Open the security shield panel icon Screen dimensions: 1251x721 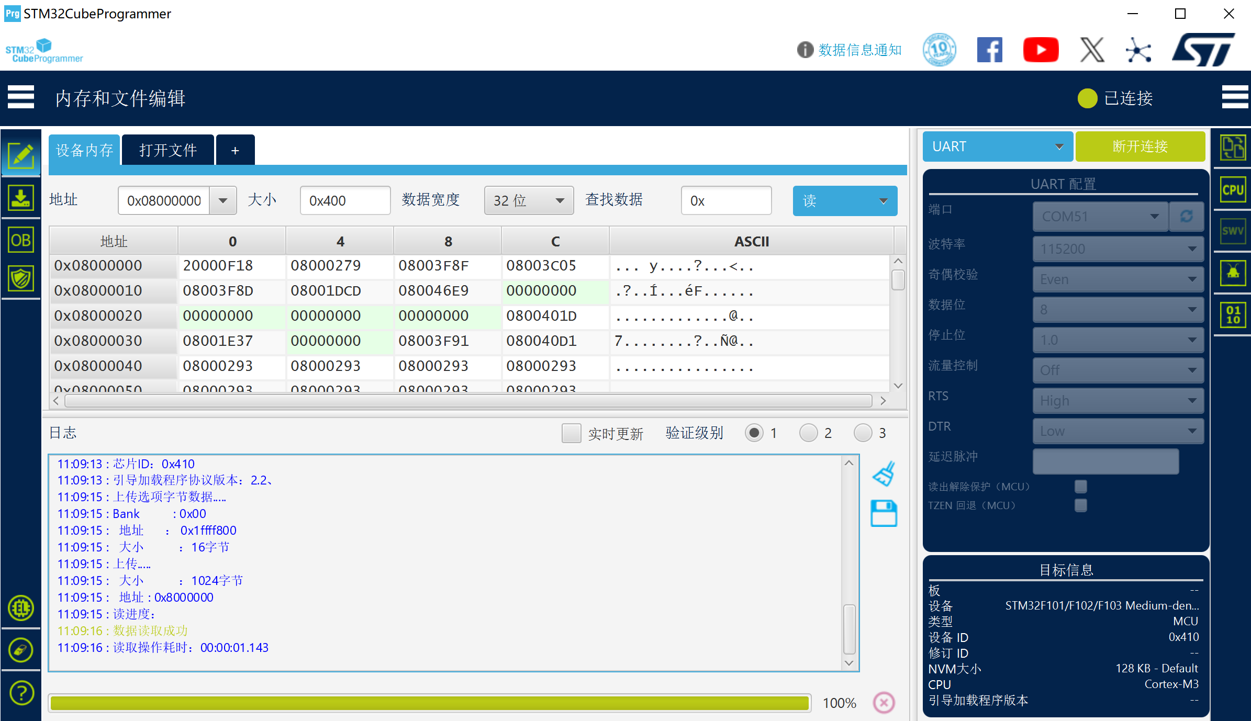pyautogui.click(x=21, y=278)
